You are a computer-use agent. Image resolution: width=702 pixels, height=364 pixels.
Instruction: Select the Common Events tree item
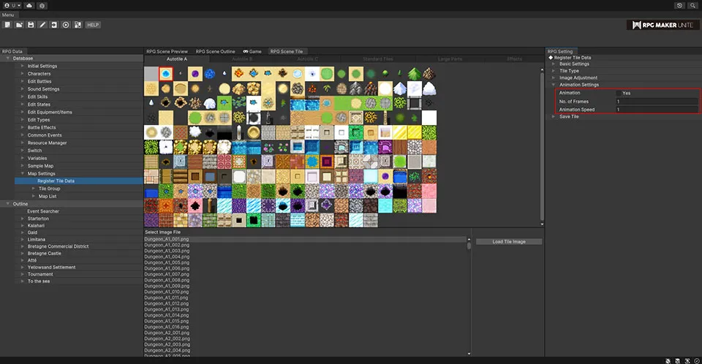tap(45, 135)
